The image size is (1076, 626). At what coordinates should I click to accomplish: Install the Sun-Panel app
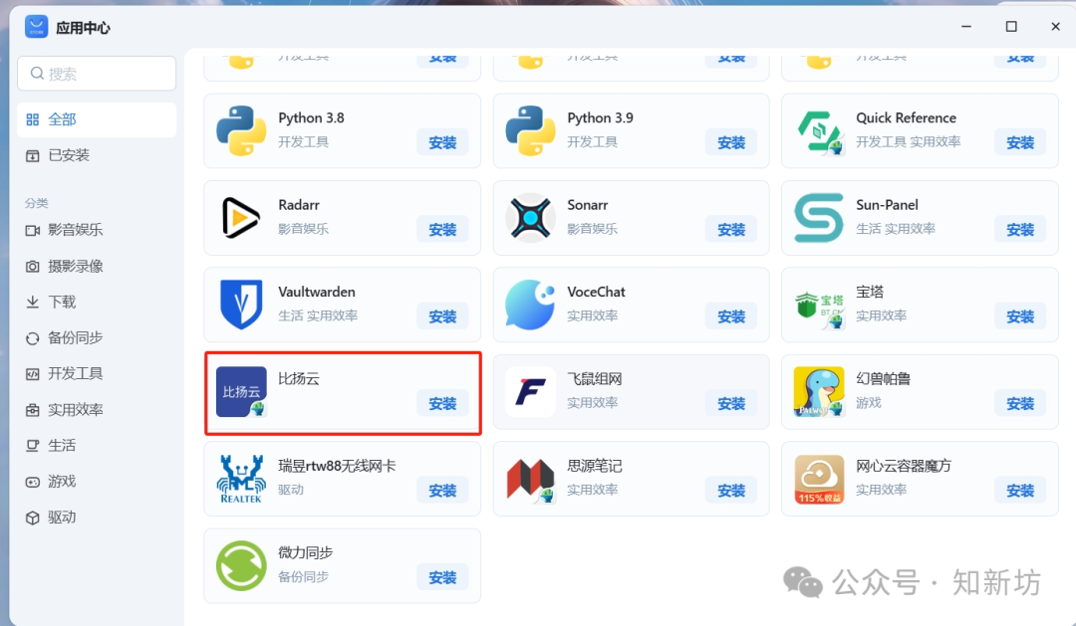[x=1020, y=230]
